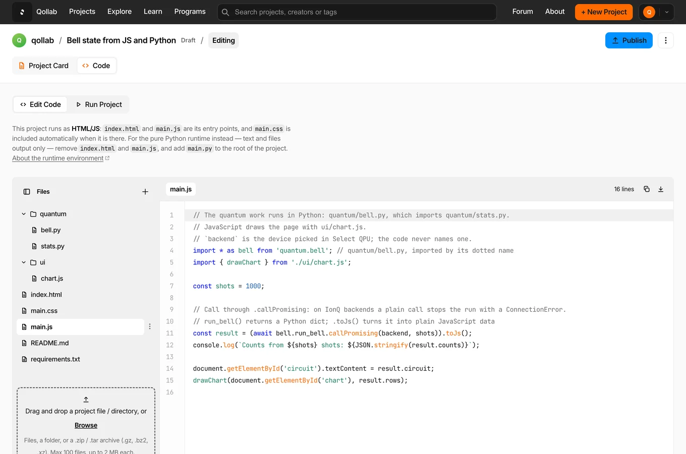Click the New Project button

pyautogui.click(x=604, y=12)
